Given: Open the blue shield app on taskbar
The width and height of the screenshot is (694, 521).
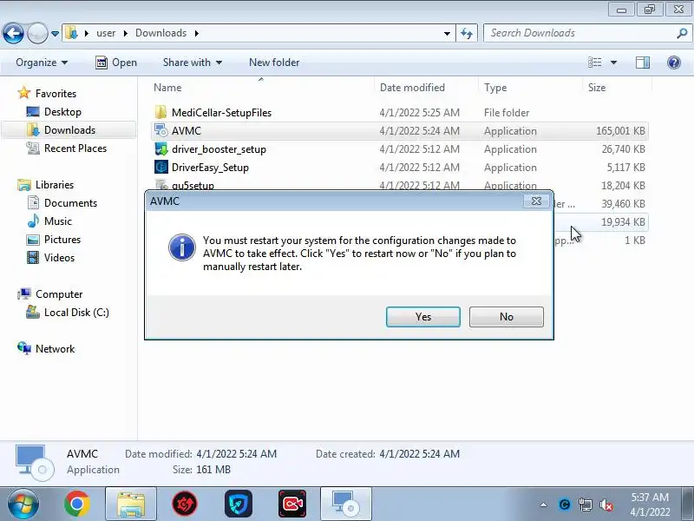Looking at the screenshot, I should click(238, 504).
